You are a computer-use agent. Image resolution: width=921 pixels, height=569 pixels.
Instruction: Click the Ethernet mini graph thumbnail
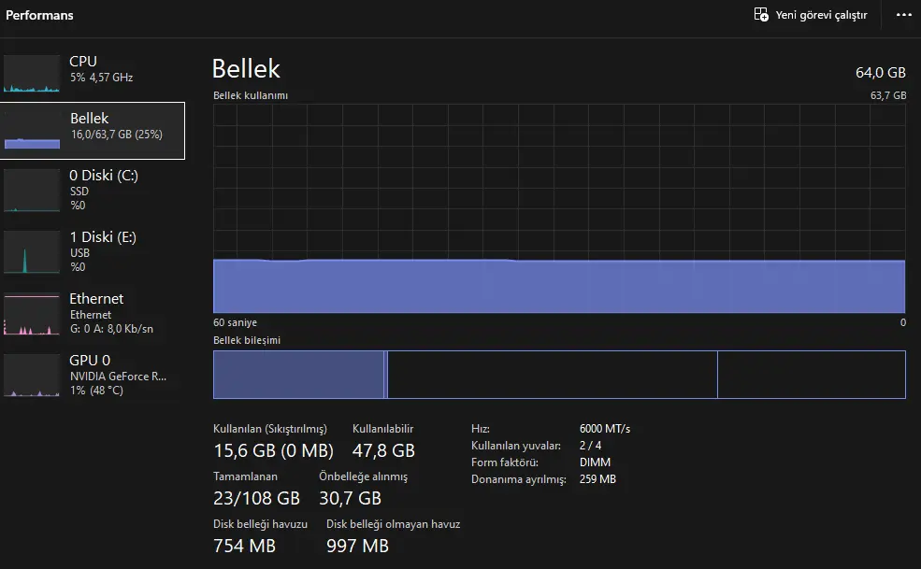[x=32, y=314]
